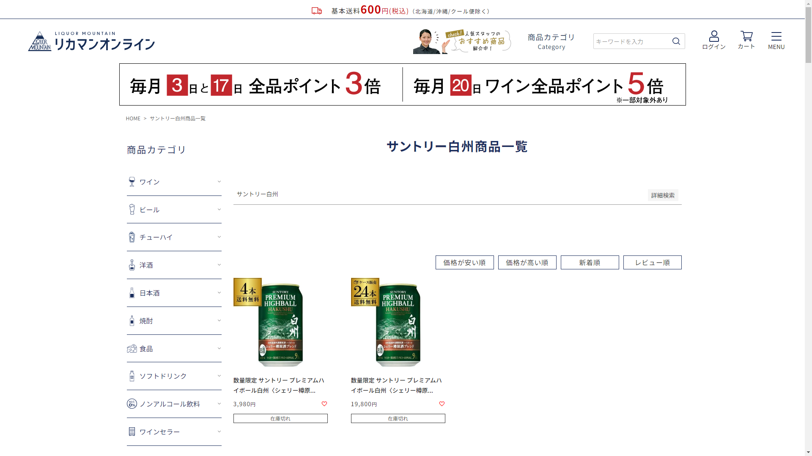Image resolution: width=812 pixels, height=456 pixels.
Task: Favorite the 19,800円 product with heart
Action: (442, 404)
